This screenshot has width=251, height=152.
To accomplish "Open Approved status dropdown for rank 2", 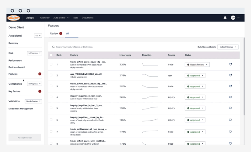I will point(195,76).
